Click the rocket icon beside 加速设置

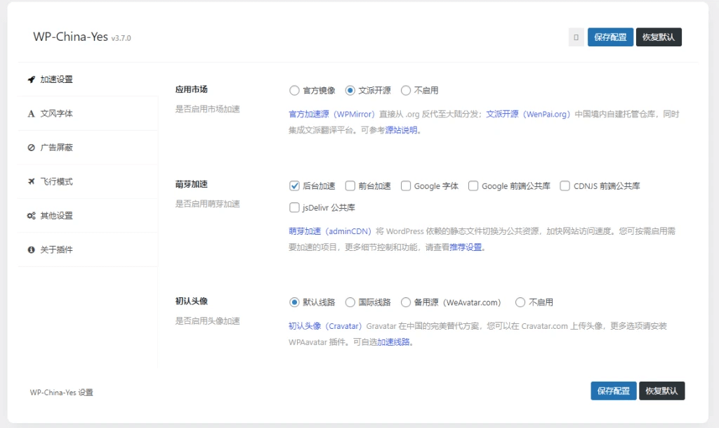click(x=31, y=79)
